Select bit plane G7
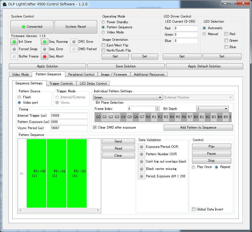Image resolution: width=252 pixels, height=232 pixels. coord(142,117)
